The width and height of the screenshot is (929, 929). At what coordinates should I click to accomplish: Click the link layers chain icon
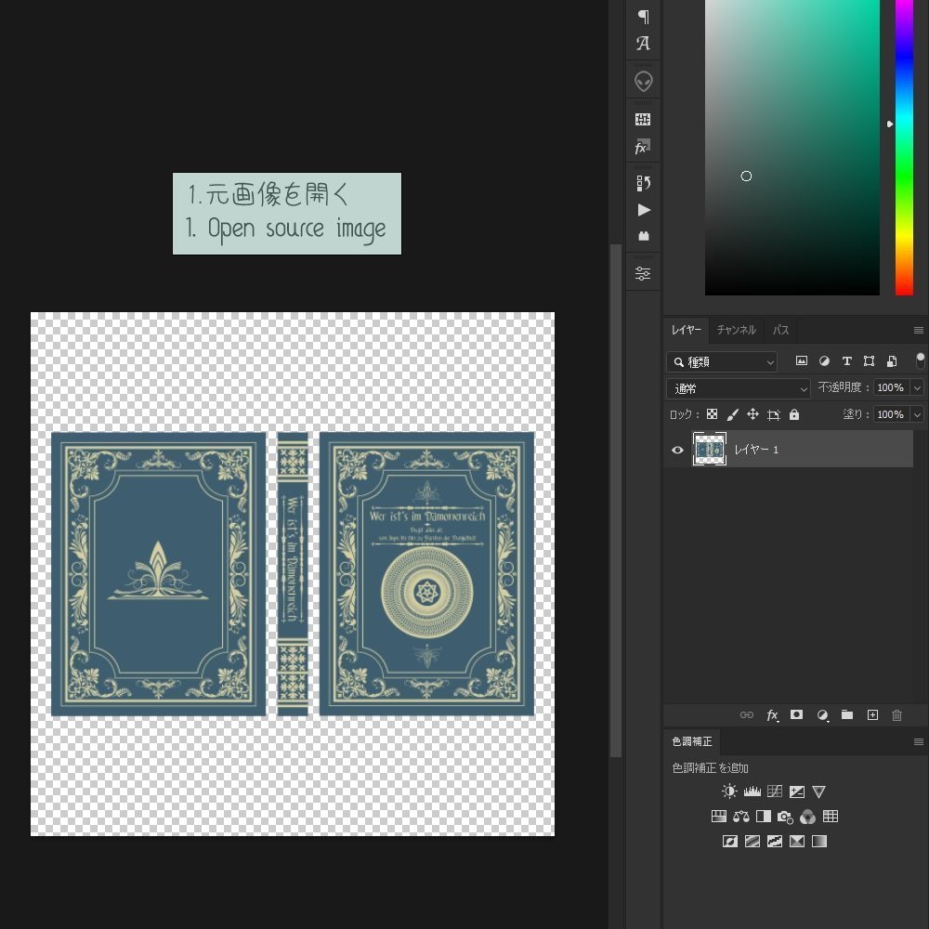pyautogui.click(x=747, y=715)
